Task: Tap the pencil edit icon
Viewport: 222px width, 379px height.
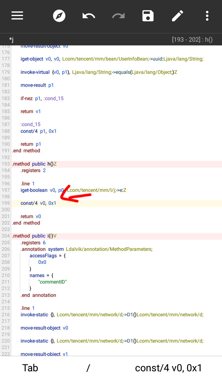Action: (178, 16)
